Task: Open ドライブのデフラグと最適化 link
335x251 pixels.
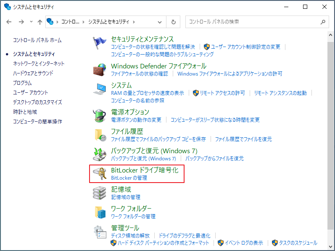Action: (185, 235)
